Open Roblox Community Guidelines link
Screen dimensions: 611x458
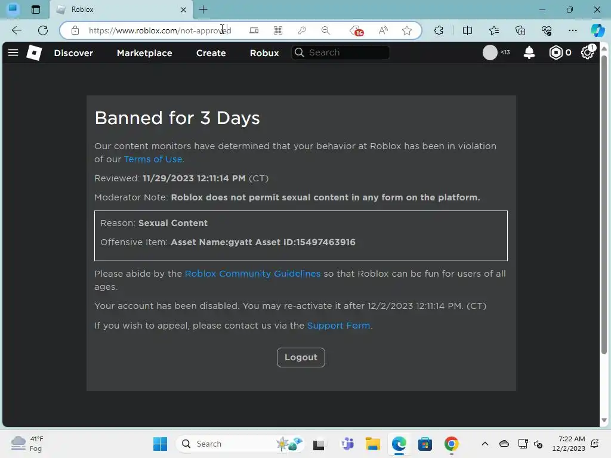[x=252, y=273]
